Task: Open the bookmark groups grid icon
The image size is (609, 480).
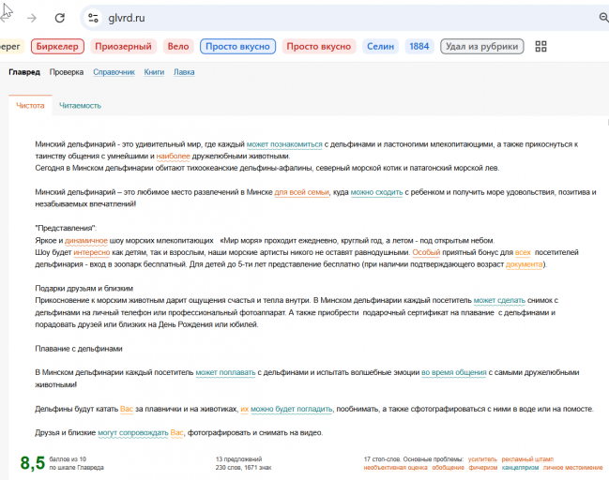Action: pos(540,47)
